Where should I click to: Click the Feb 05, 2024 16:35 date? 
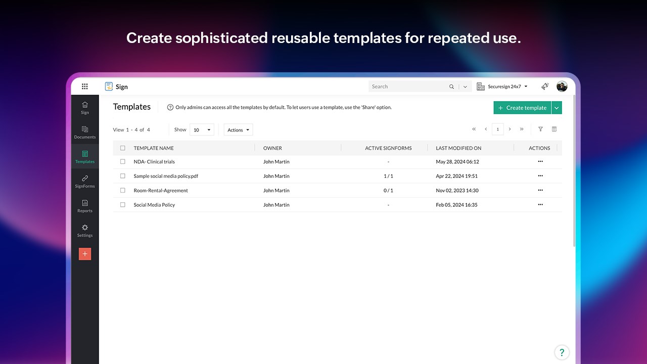(x=456, y=205)
